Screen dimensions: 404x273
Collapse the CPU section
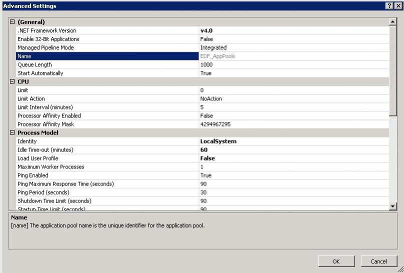coord(12,81)
